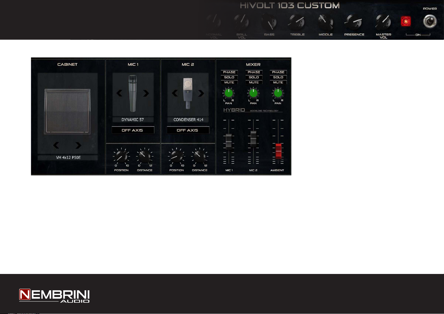Viewport: 444px width, 314px height.
Task: Click the Mic 2 volume fader
Action: [253, 138]
